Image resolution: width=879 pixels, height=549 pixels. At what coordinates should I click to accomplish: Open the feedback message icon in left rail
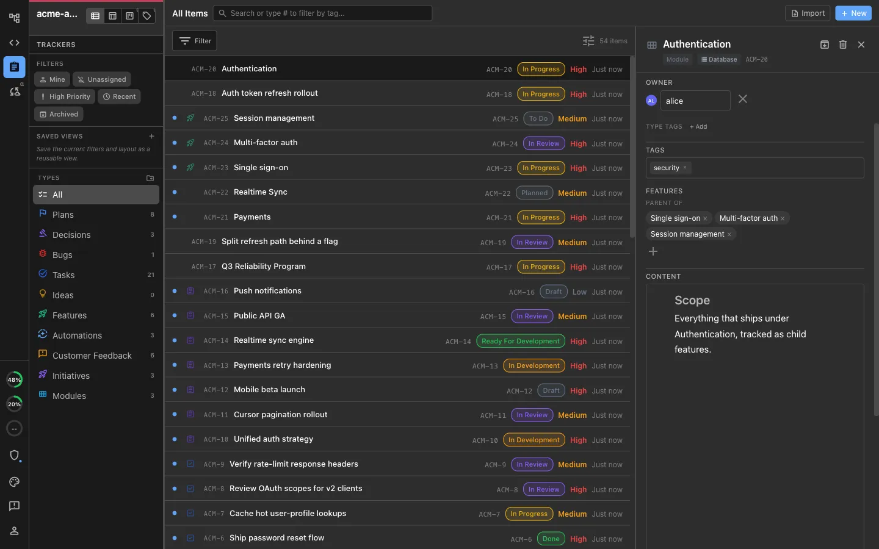coord(14,506)
